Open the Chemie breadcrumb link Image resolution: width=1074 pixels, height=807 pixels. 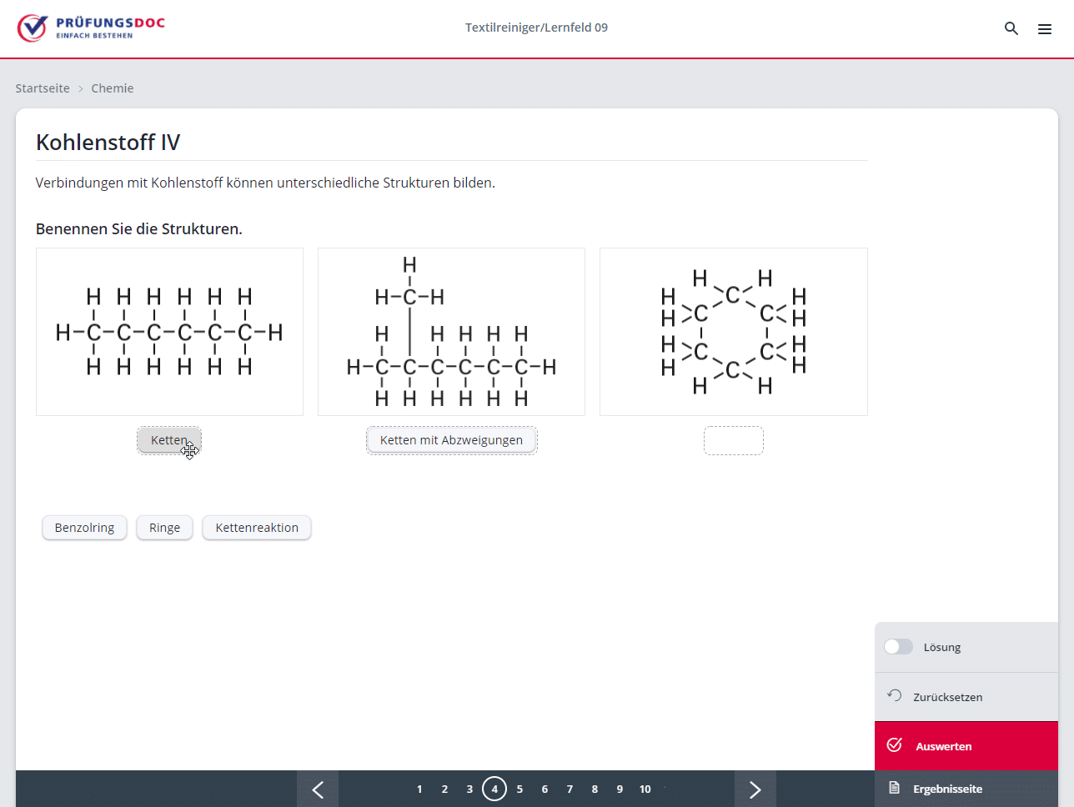[113, 88]
